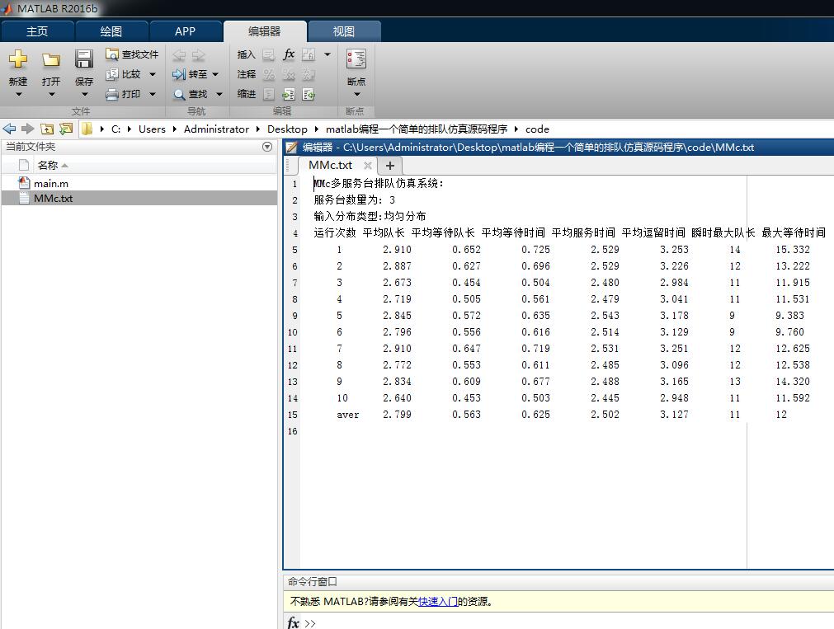
Task: Click the forward arrow in address bar
Action: point(28,129)
